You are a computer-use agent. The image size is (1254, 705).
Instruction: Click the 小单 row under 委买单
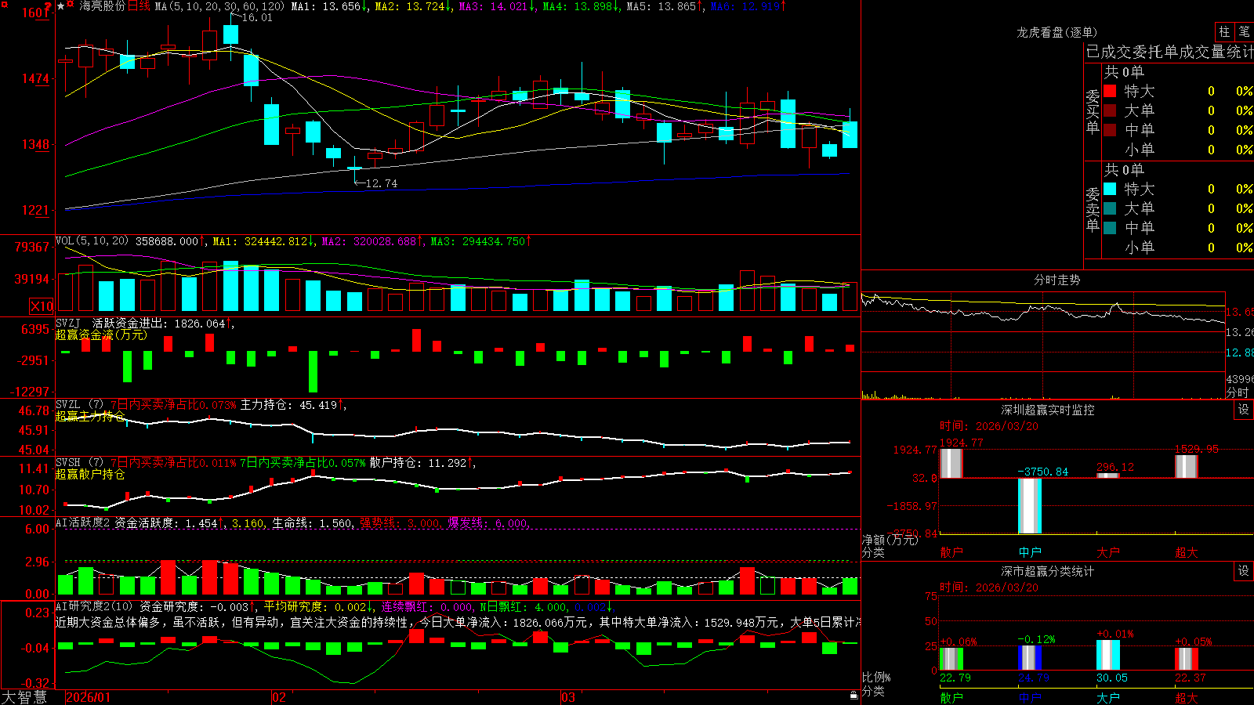tap(1178, 150)
